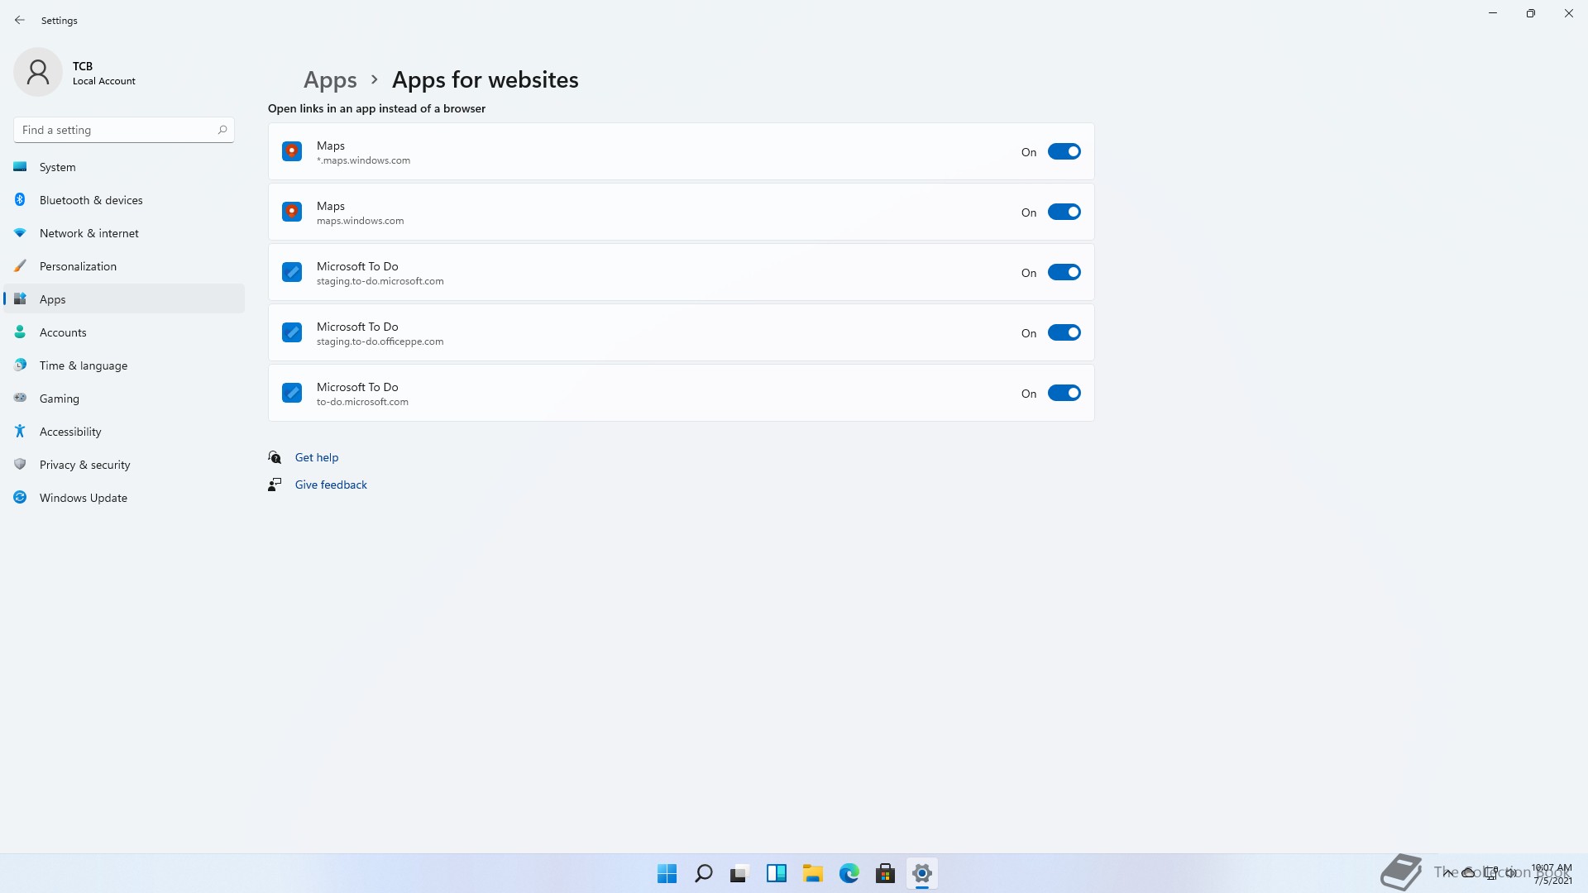Open Task View on the taskbar
Screen dimensions: 1588x893
tap(739, 873)
